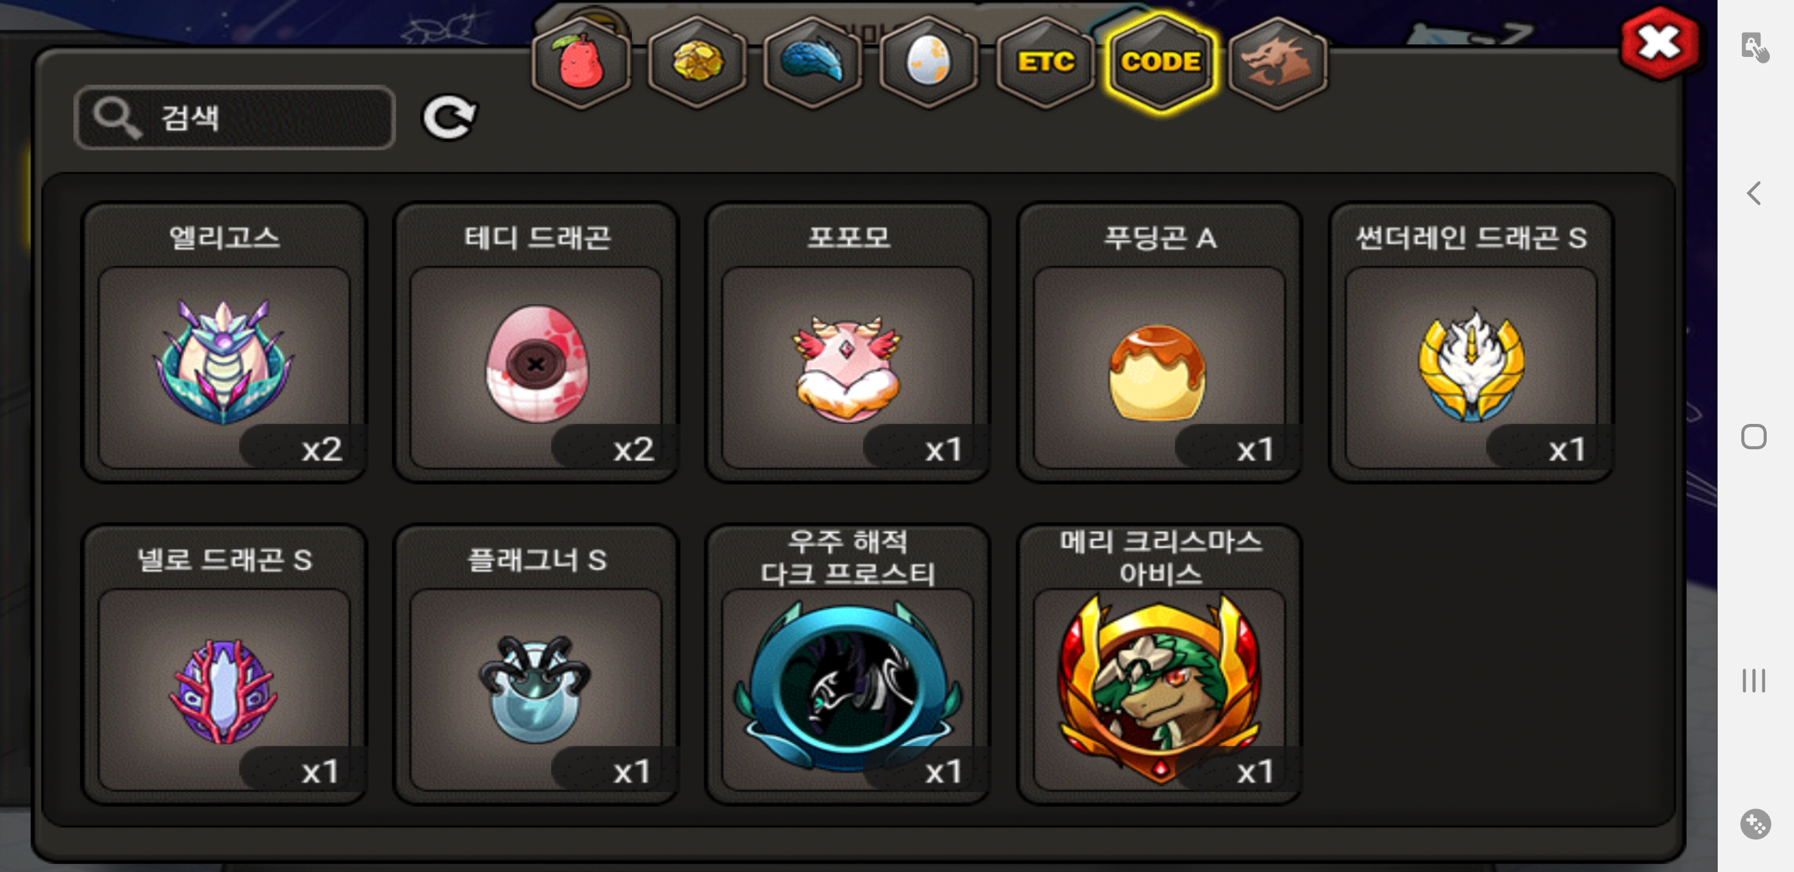The height and width of the screenshot is (872, 1794).
Task: Select the 메리 크리스마스 아비스 emblem
Action: (1159, 665)
